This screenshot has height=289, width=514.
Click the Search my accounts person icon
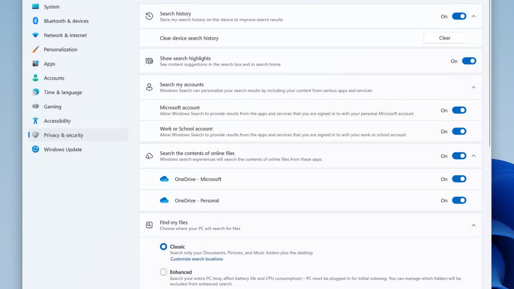[x=149, y=87]
